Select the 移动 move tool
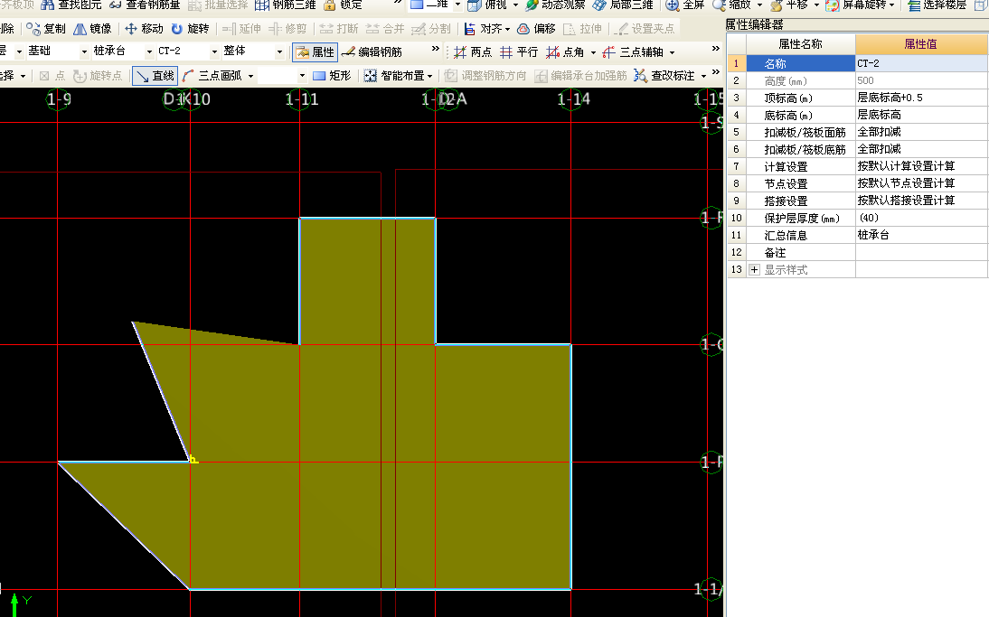989x617 pixels. click(144, 29)
